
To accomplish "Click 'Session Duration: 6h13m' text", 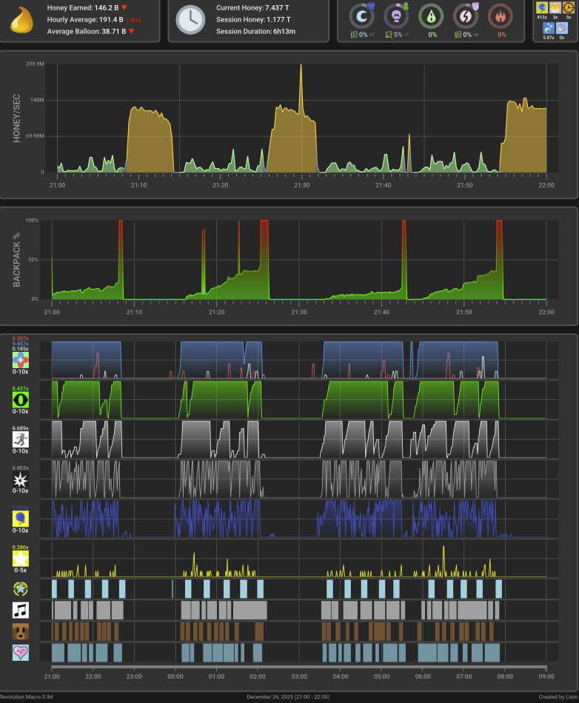I will (x=255, y=31).
